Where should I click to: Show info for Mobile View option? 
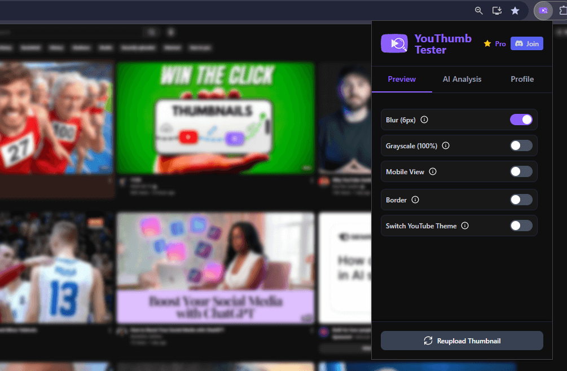click(x=433, y=171)
